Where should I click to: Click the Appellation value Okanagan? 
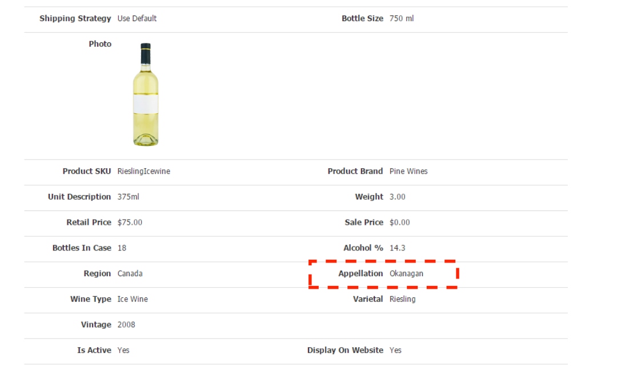point(406,273)
